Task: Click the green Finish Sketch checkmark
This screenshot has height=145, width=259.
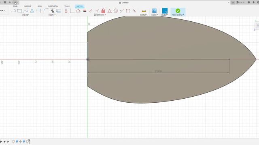Action: pos(178,11)
